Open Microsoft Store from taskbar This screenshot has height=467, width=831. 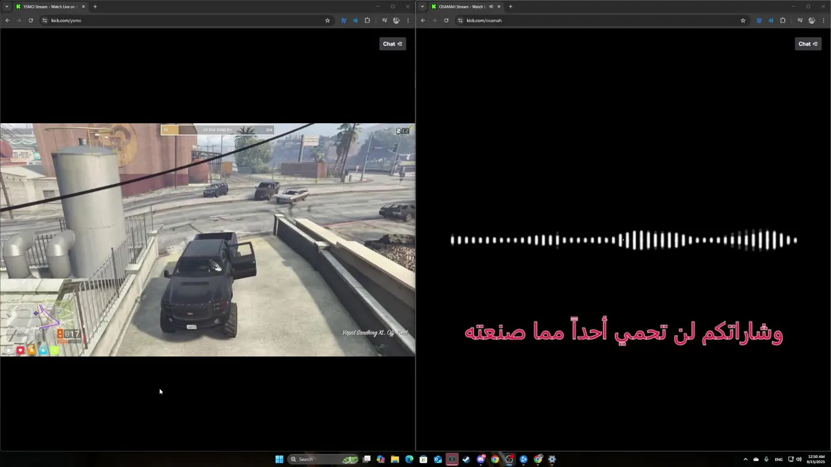(423, 459)
